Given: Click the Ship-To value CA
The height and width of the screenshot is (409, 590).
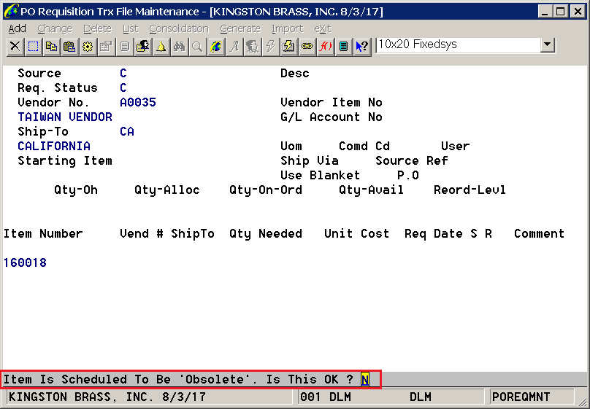Looking at the screenshot, I should pos(127,131).
